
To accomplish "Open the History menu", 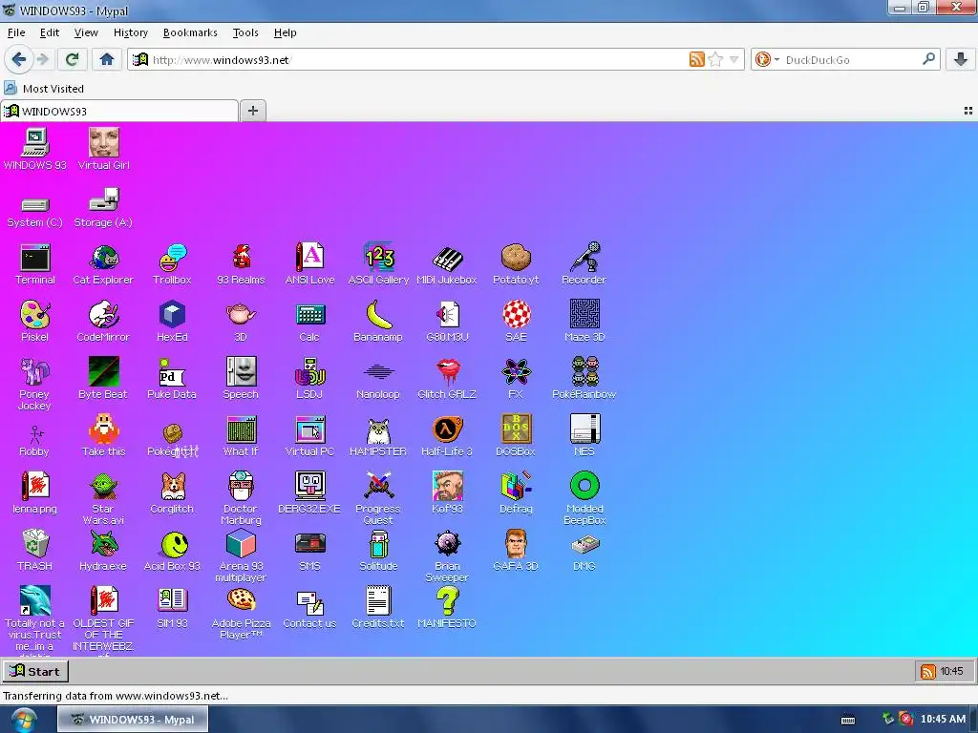I will click(130, 32).
